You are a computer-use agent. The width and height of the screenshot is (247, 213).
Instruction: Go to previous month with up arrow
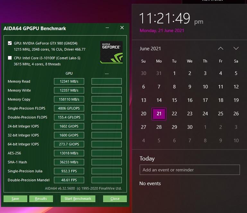220,48
